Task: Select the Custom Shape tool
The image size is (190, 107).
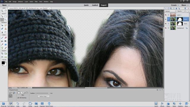Action: click(x=6, y=45)
